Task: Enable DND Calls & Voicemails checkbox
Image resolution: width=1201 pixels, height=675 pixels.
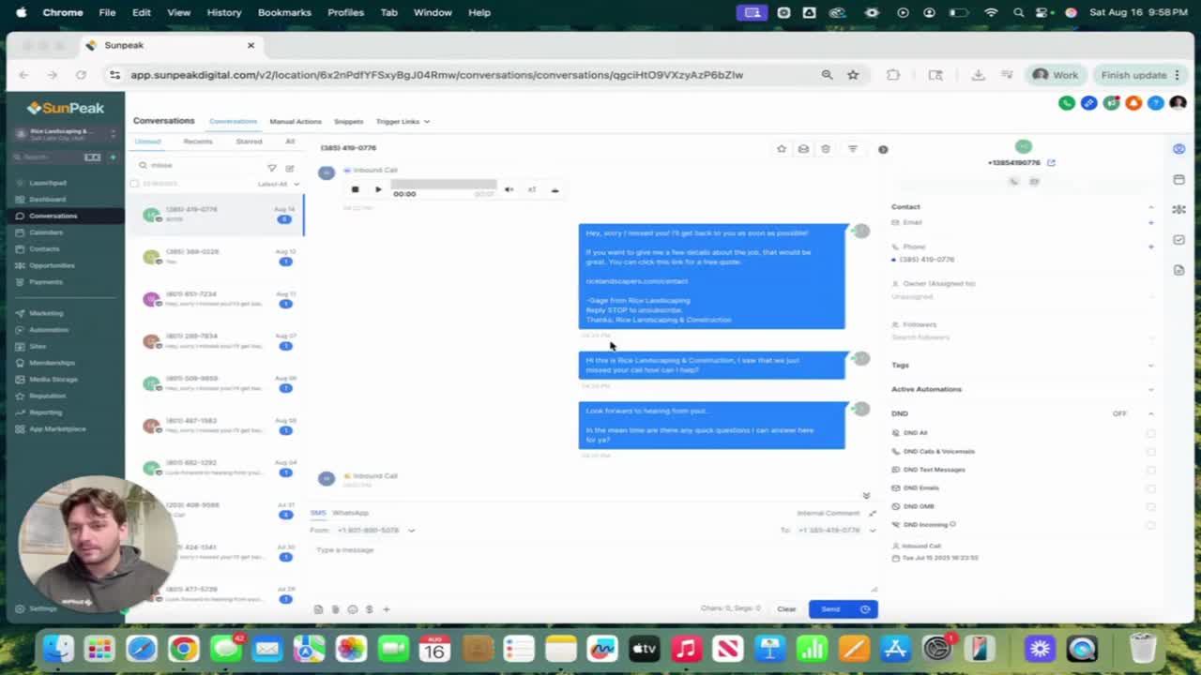Action: (x=1150, y=451)
